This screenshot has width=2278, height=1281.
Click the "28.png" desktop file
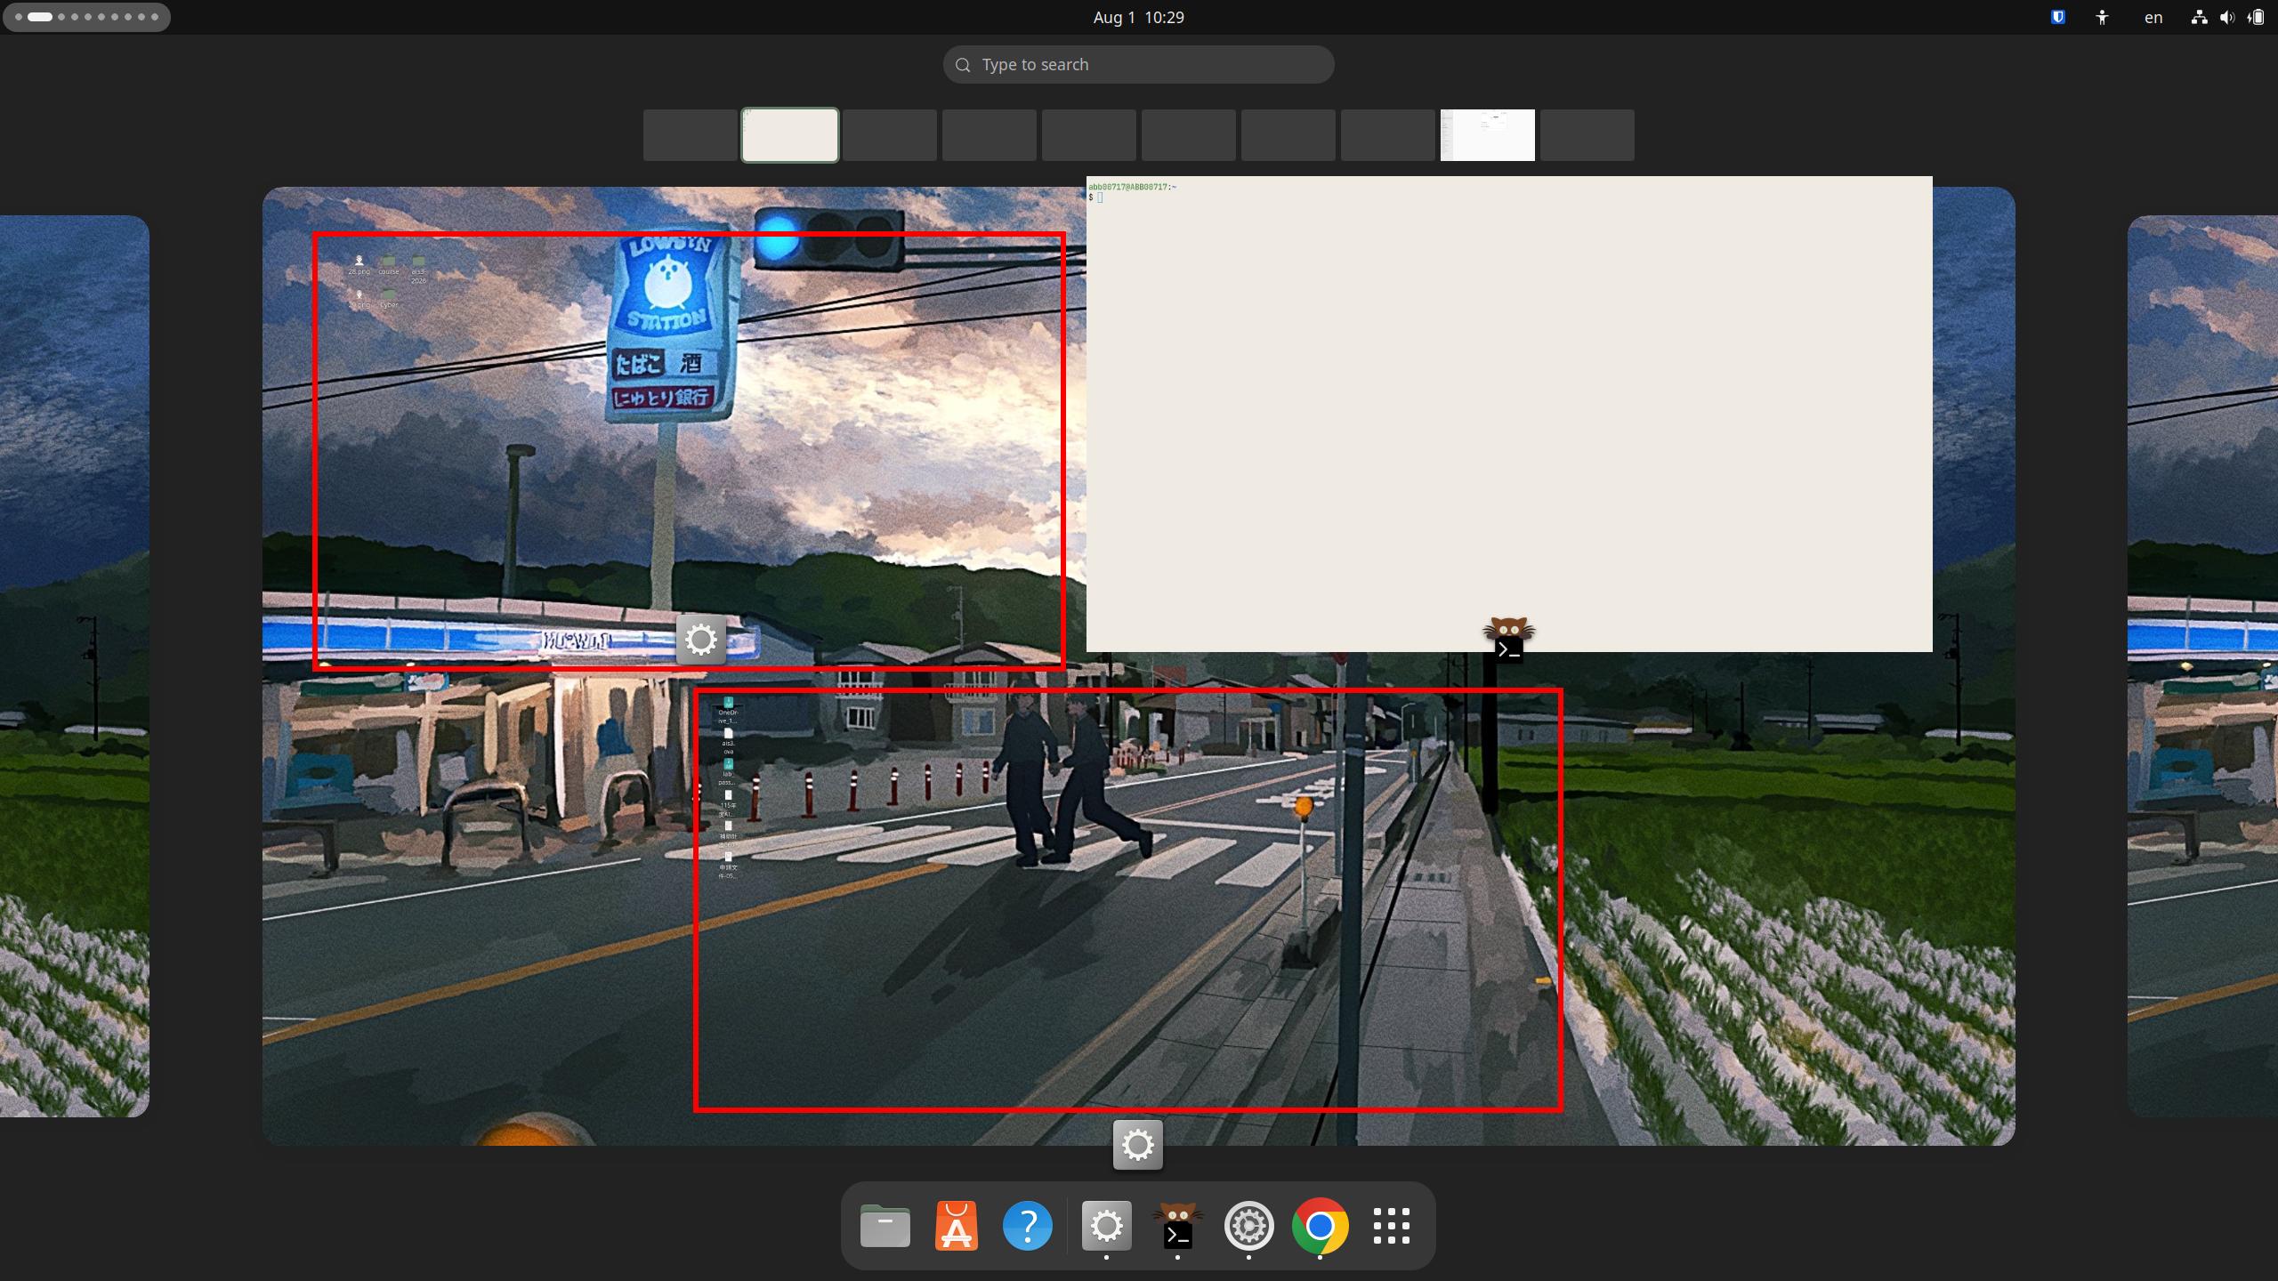[359, 265]
